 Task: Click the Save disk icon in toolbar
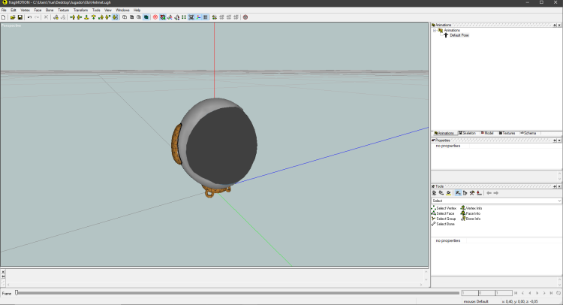pyautogui.click(x=20, y=17)
